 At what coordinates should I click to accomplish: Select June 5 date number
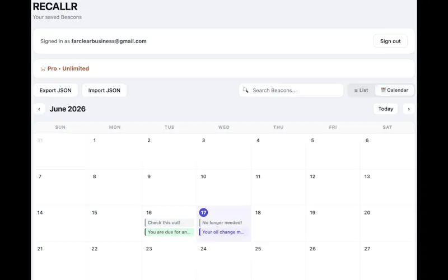pos(312,141)
